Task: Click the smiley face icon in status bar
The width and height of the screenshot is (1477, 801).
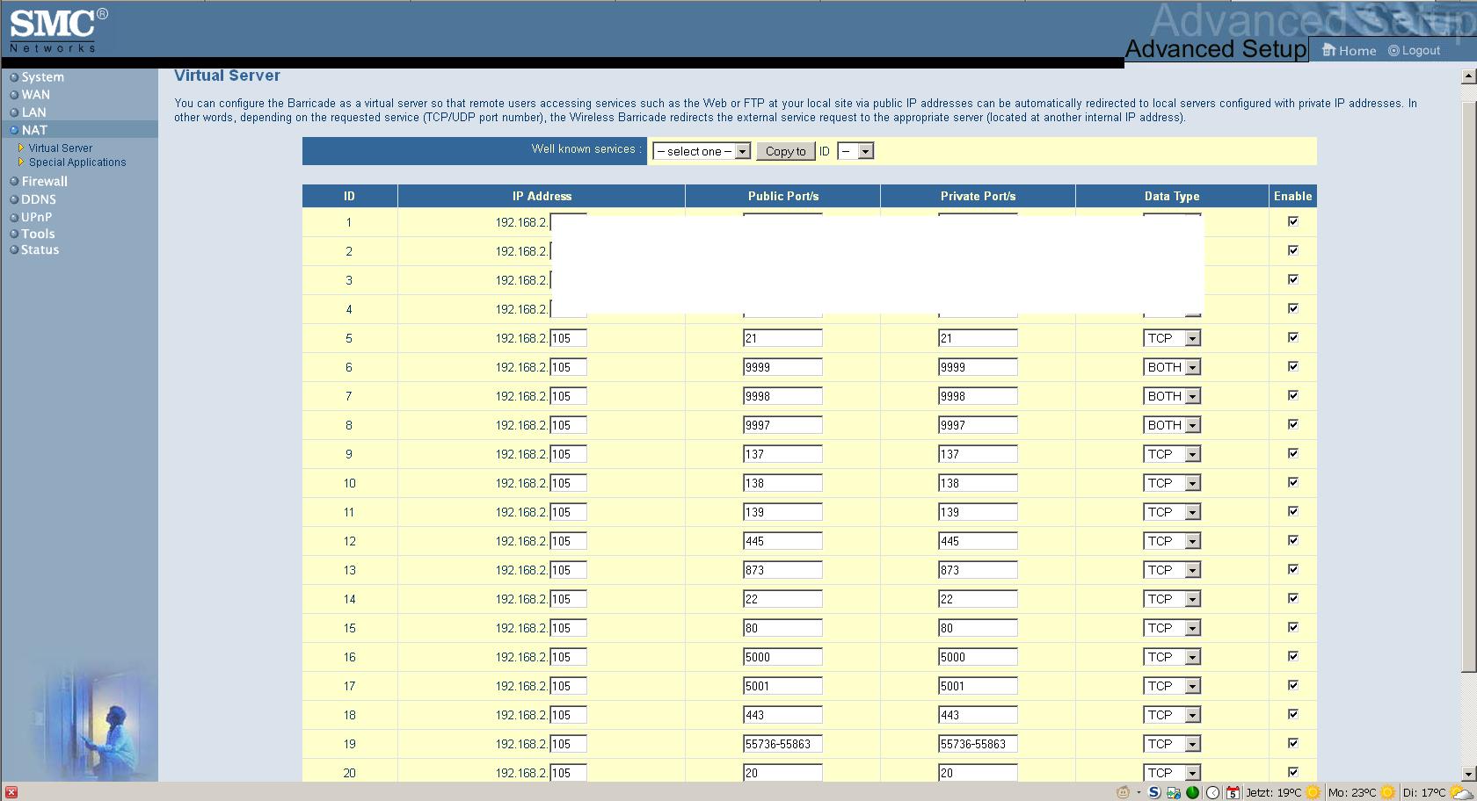Action: (x=1123, y=792)
